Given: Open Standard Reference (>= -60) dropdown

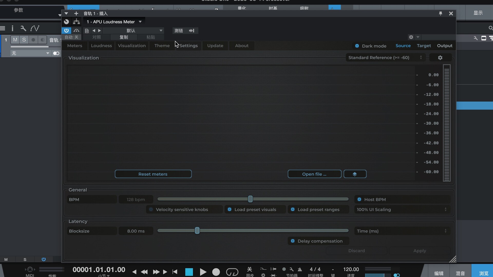Looking at the screenshot, I should (385, 58).
